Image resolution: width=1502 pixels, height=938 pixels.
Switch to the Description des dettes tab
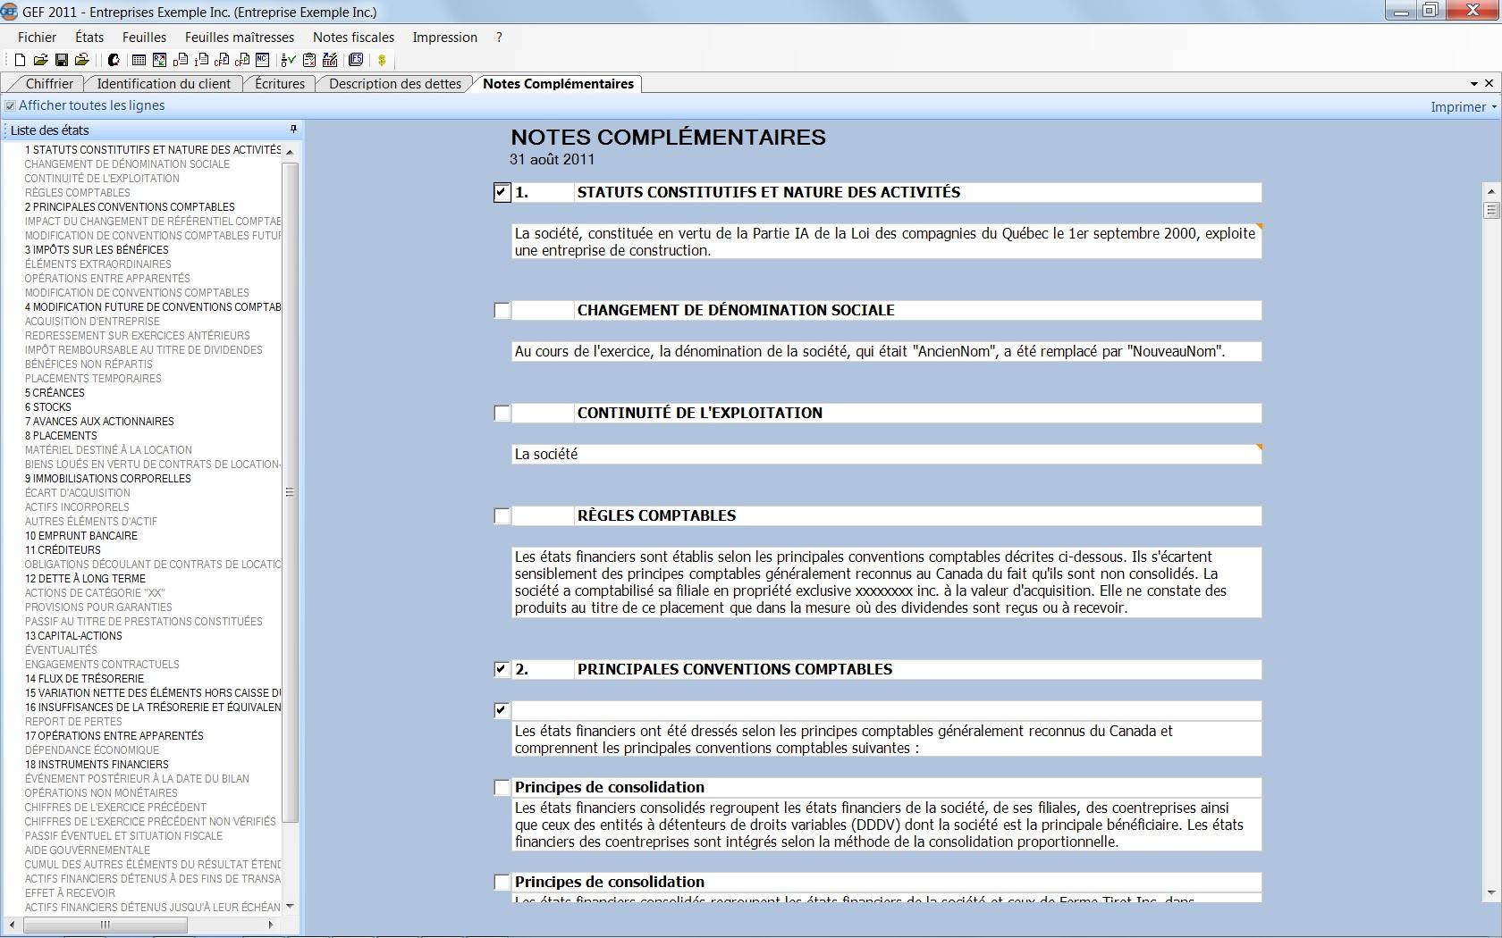(395, 84)
